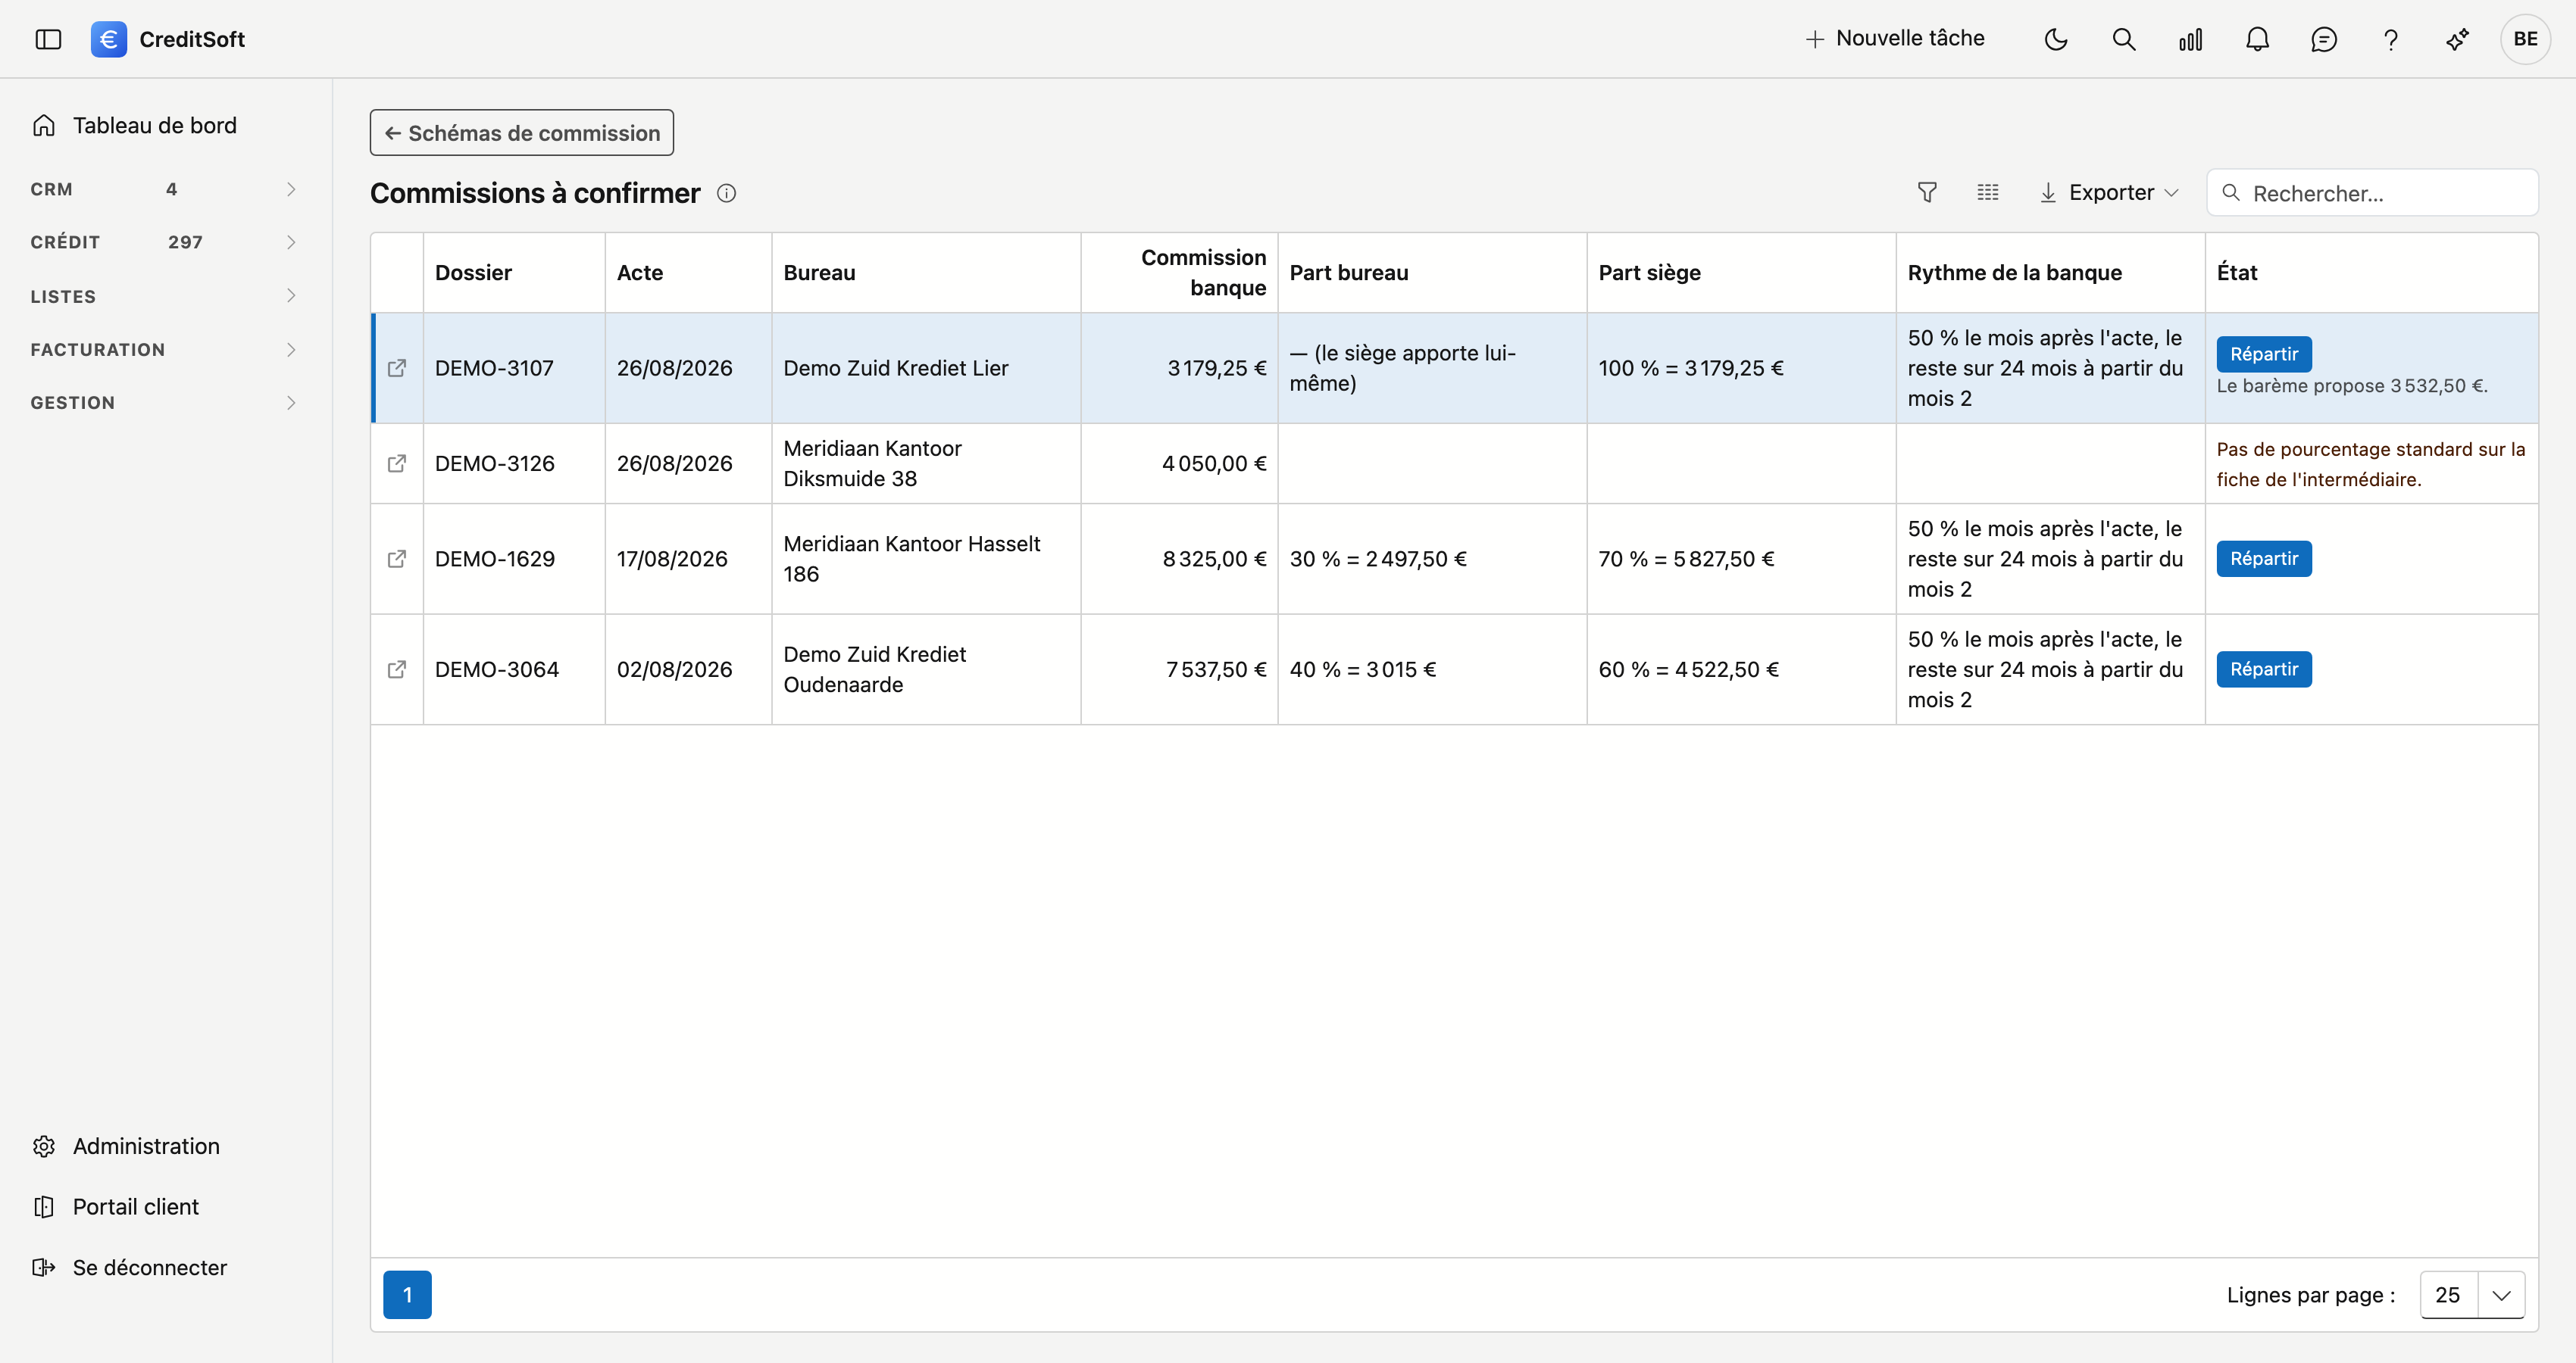Expand the CRM sidebar section
2576x1363 pixels.
[164, 189]
